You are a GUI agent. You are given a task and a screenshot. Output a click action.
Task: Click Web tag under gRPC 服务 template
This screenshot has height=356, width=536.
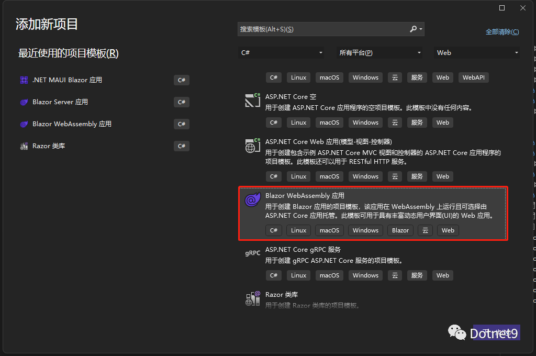pos(443,275)
